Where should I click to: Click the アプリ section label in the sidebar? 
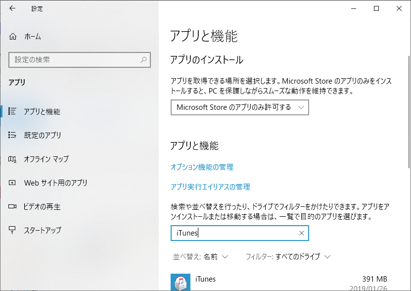point(17,82)
